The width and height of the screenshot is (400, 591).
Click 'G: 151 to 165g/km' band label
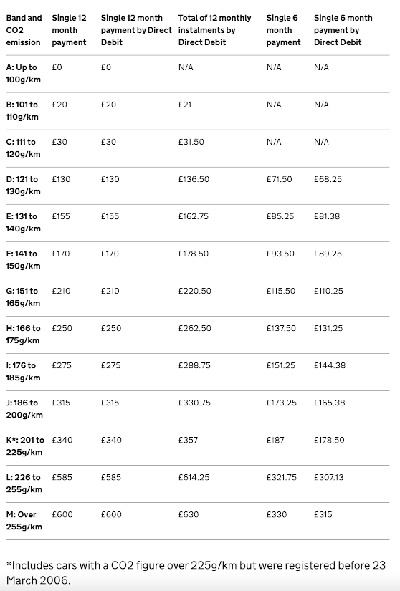[x=23, y=297]
